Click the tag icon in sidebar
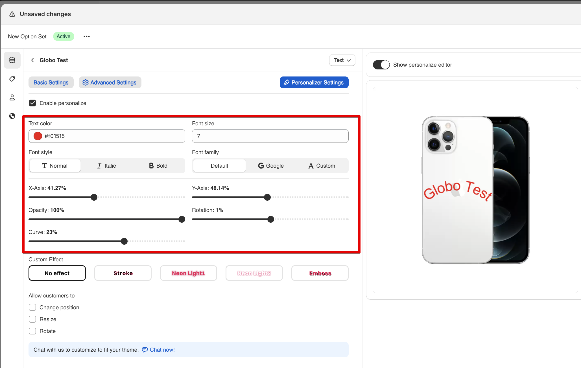 12,79
